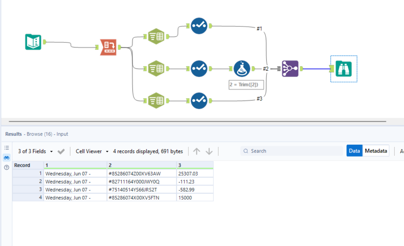Click the Trim([2]) annotation below the Formula tool
This screenshot has height=246, width=404.
[x=246, y=84]
